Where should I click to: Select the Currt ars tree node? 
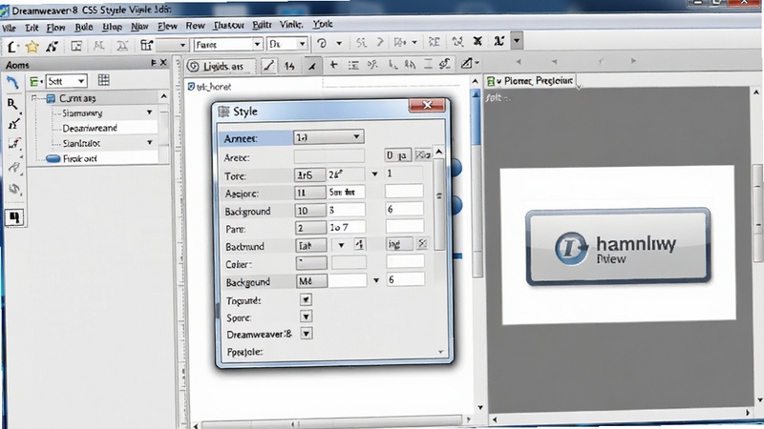pos(77,98)
